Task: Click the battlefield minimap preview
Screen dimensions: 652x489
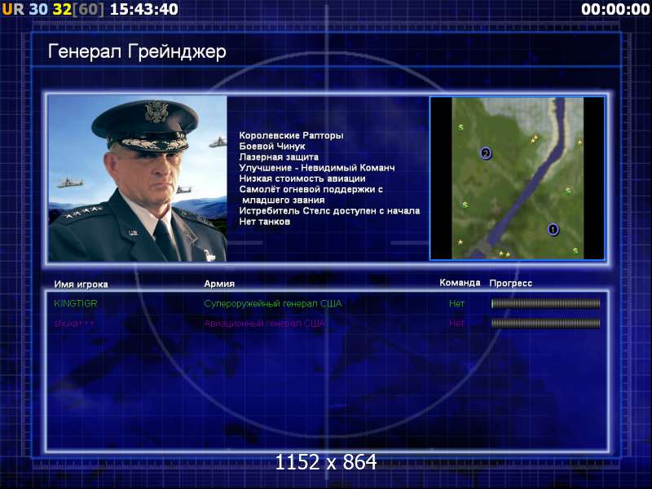Action: (518, 178)
